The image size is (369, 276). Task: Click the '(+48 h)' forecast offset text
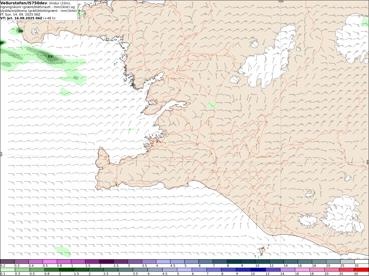tap(50, 18)
